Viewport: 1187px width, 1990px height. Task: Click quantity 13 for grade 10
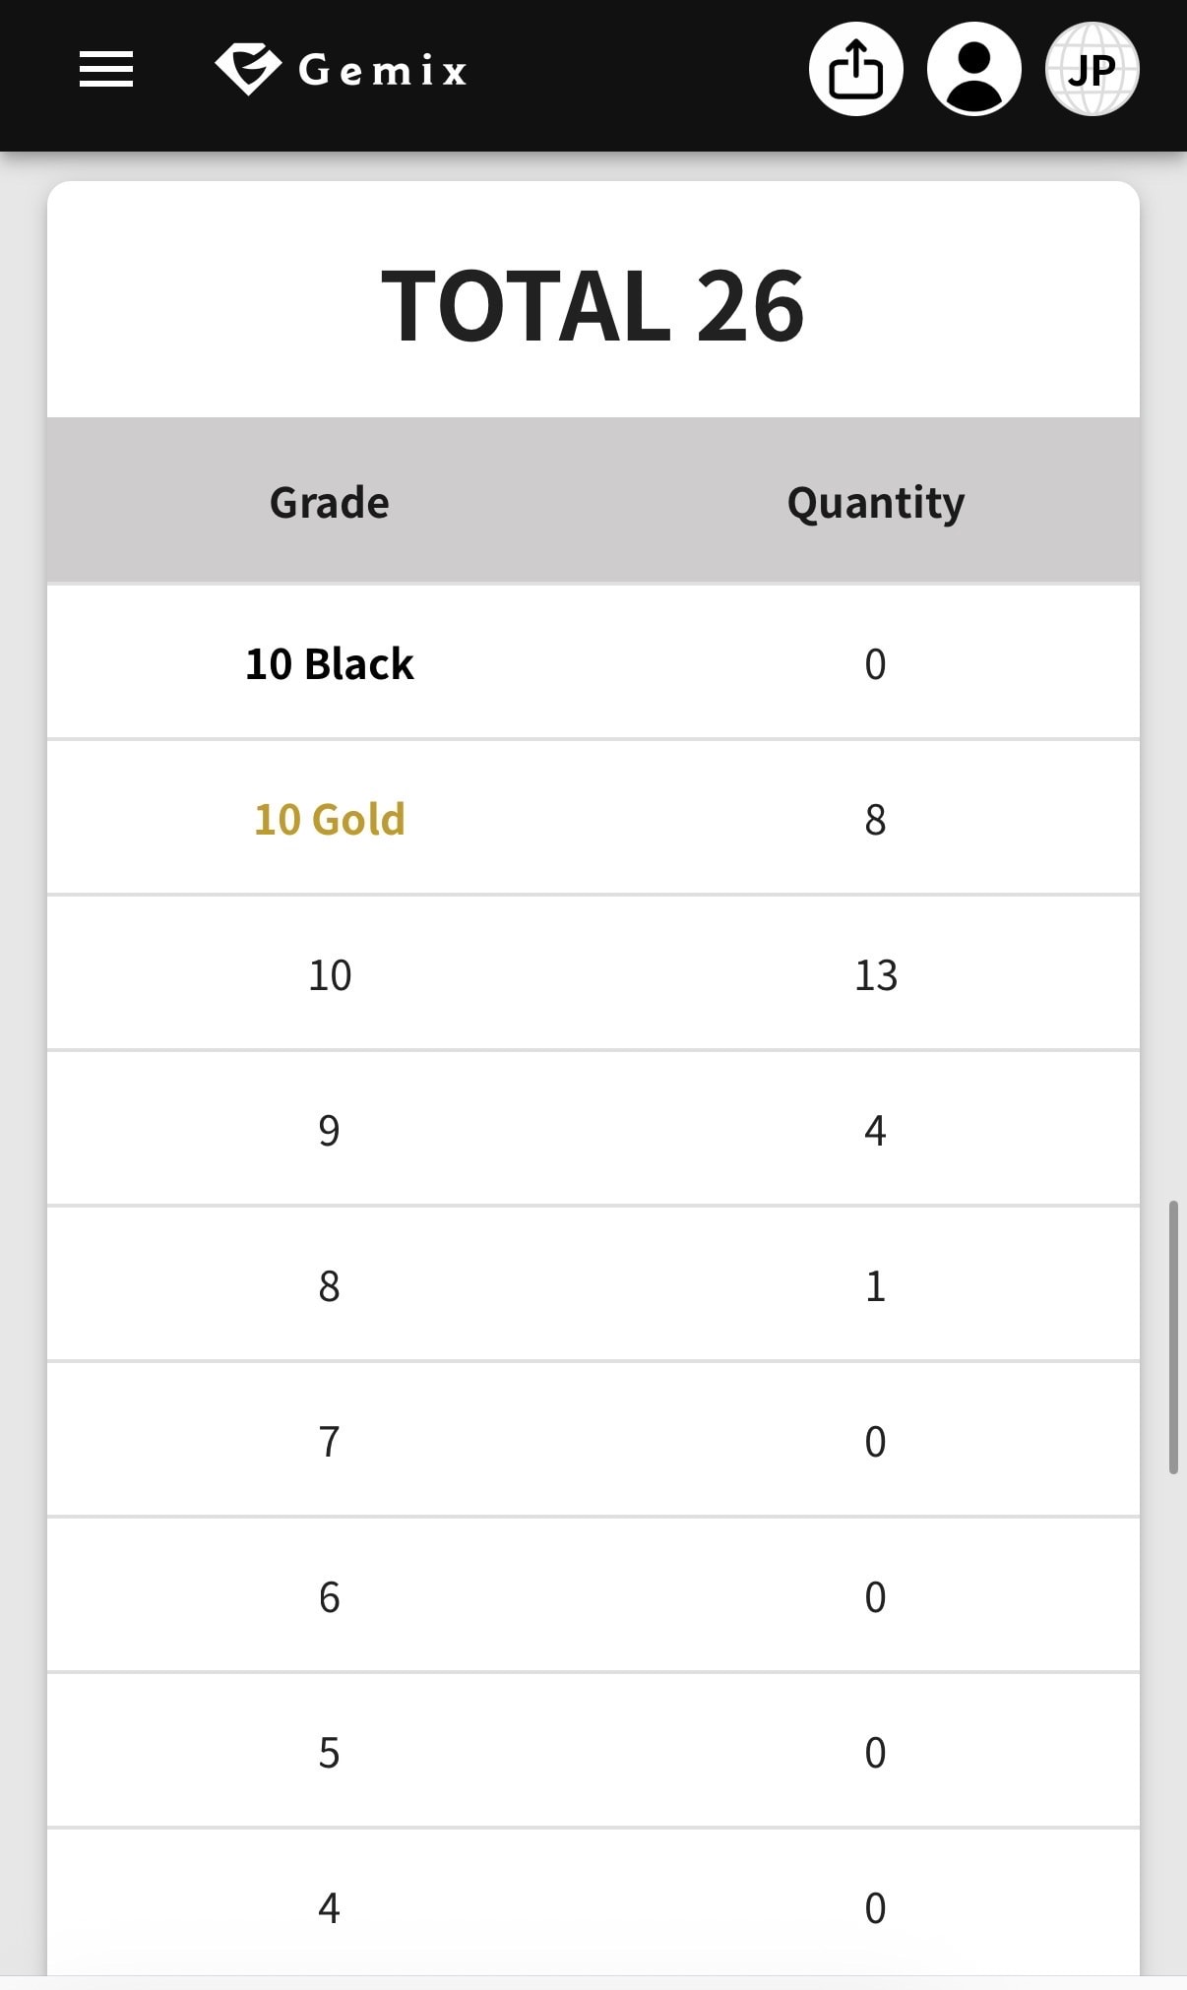coord(876,975)
